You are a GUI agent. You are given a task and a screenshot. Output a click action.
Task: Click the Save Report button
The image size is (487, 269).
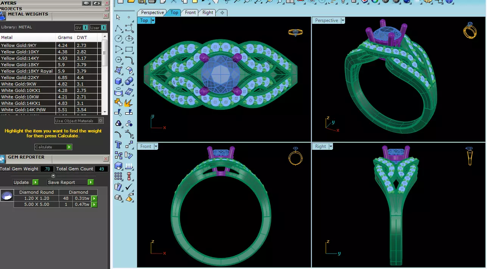click(x=70, y=182)
